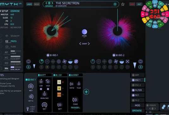169x115 pixels.
Task: Click Iris 1 purple overlapping circles icon
Action: [28, 61]
